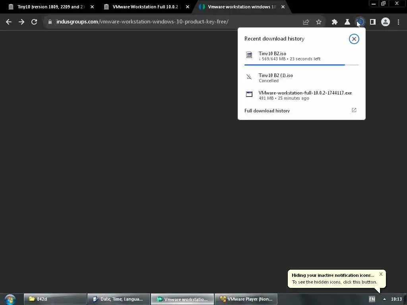Close the Recent download history popup
Image resolution: width=407 pixels, height=305 pixels.
tap(354, 39)
